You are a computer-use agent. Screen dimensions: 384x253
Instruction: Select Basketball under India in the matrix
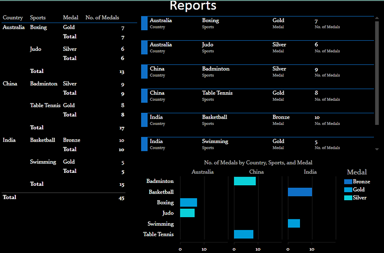coord(43,140)
